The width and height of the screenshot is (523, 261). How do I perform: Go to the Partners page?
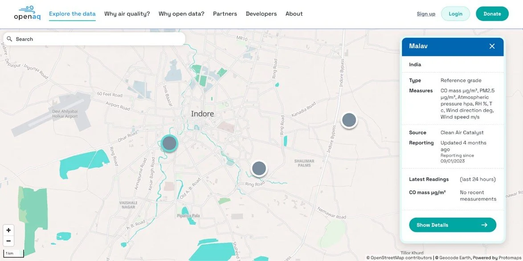pos(225,14)
